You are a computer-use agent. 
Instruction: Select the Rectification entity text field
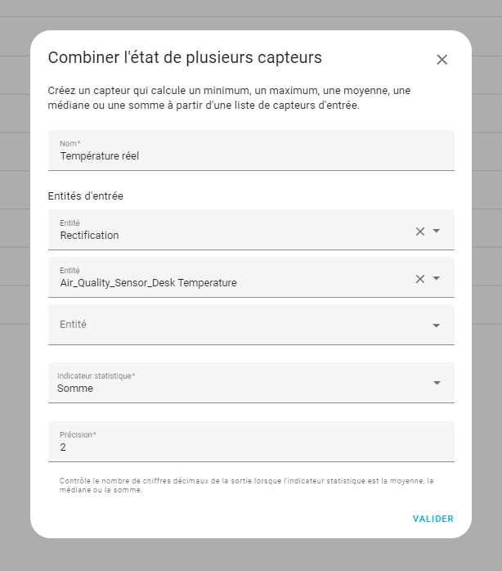(x=229, y=235)
